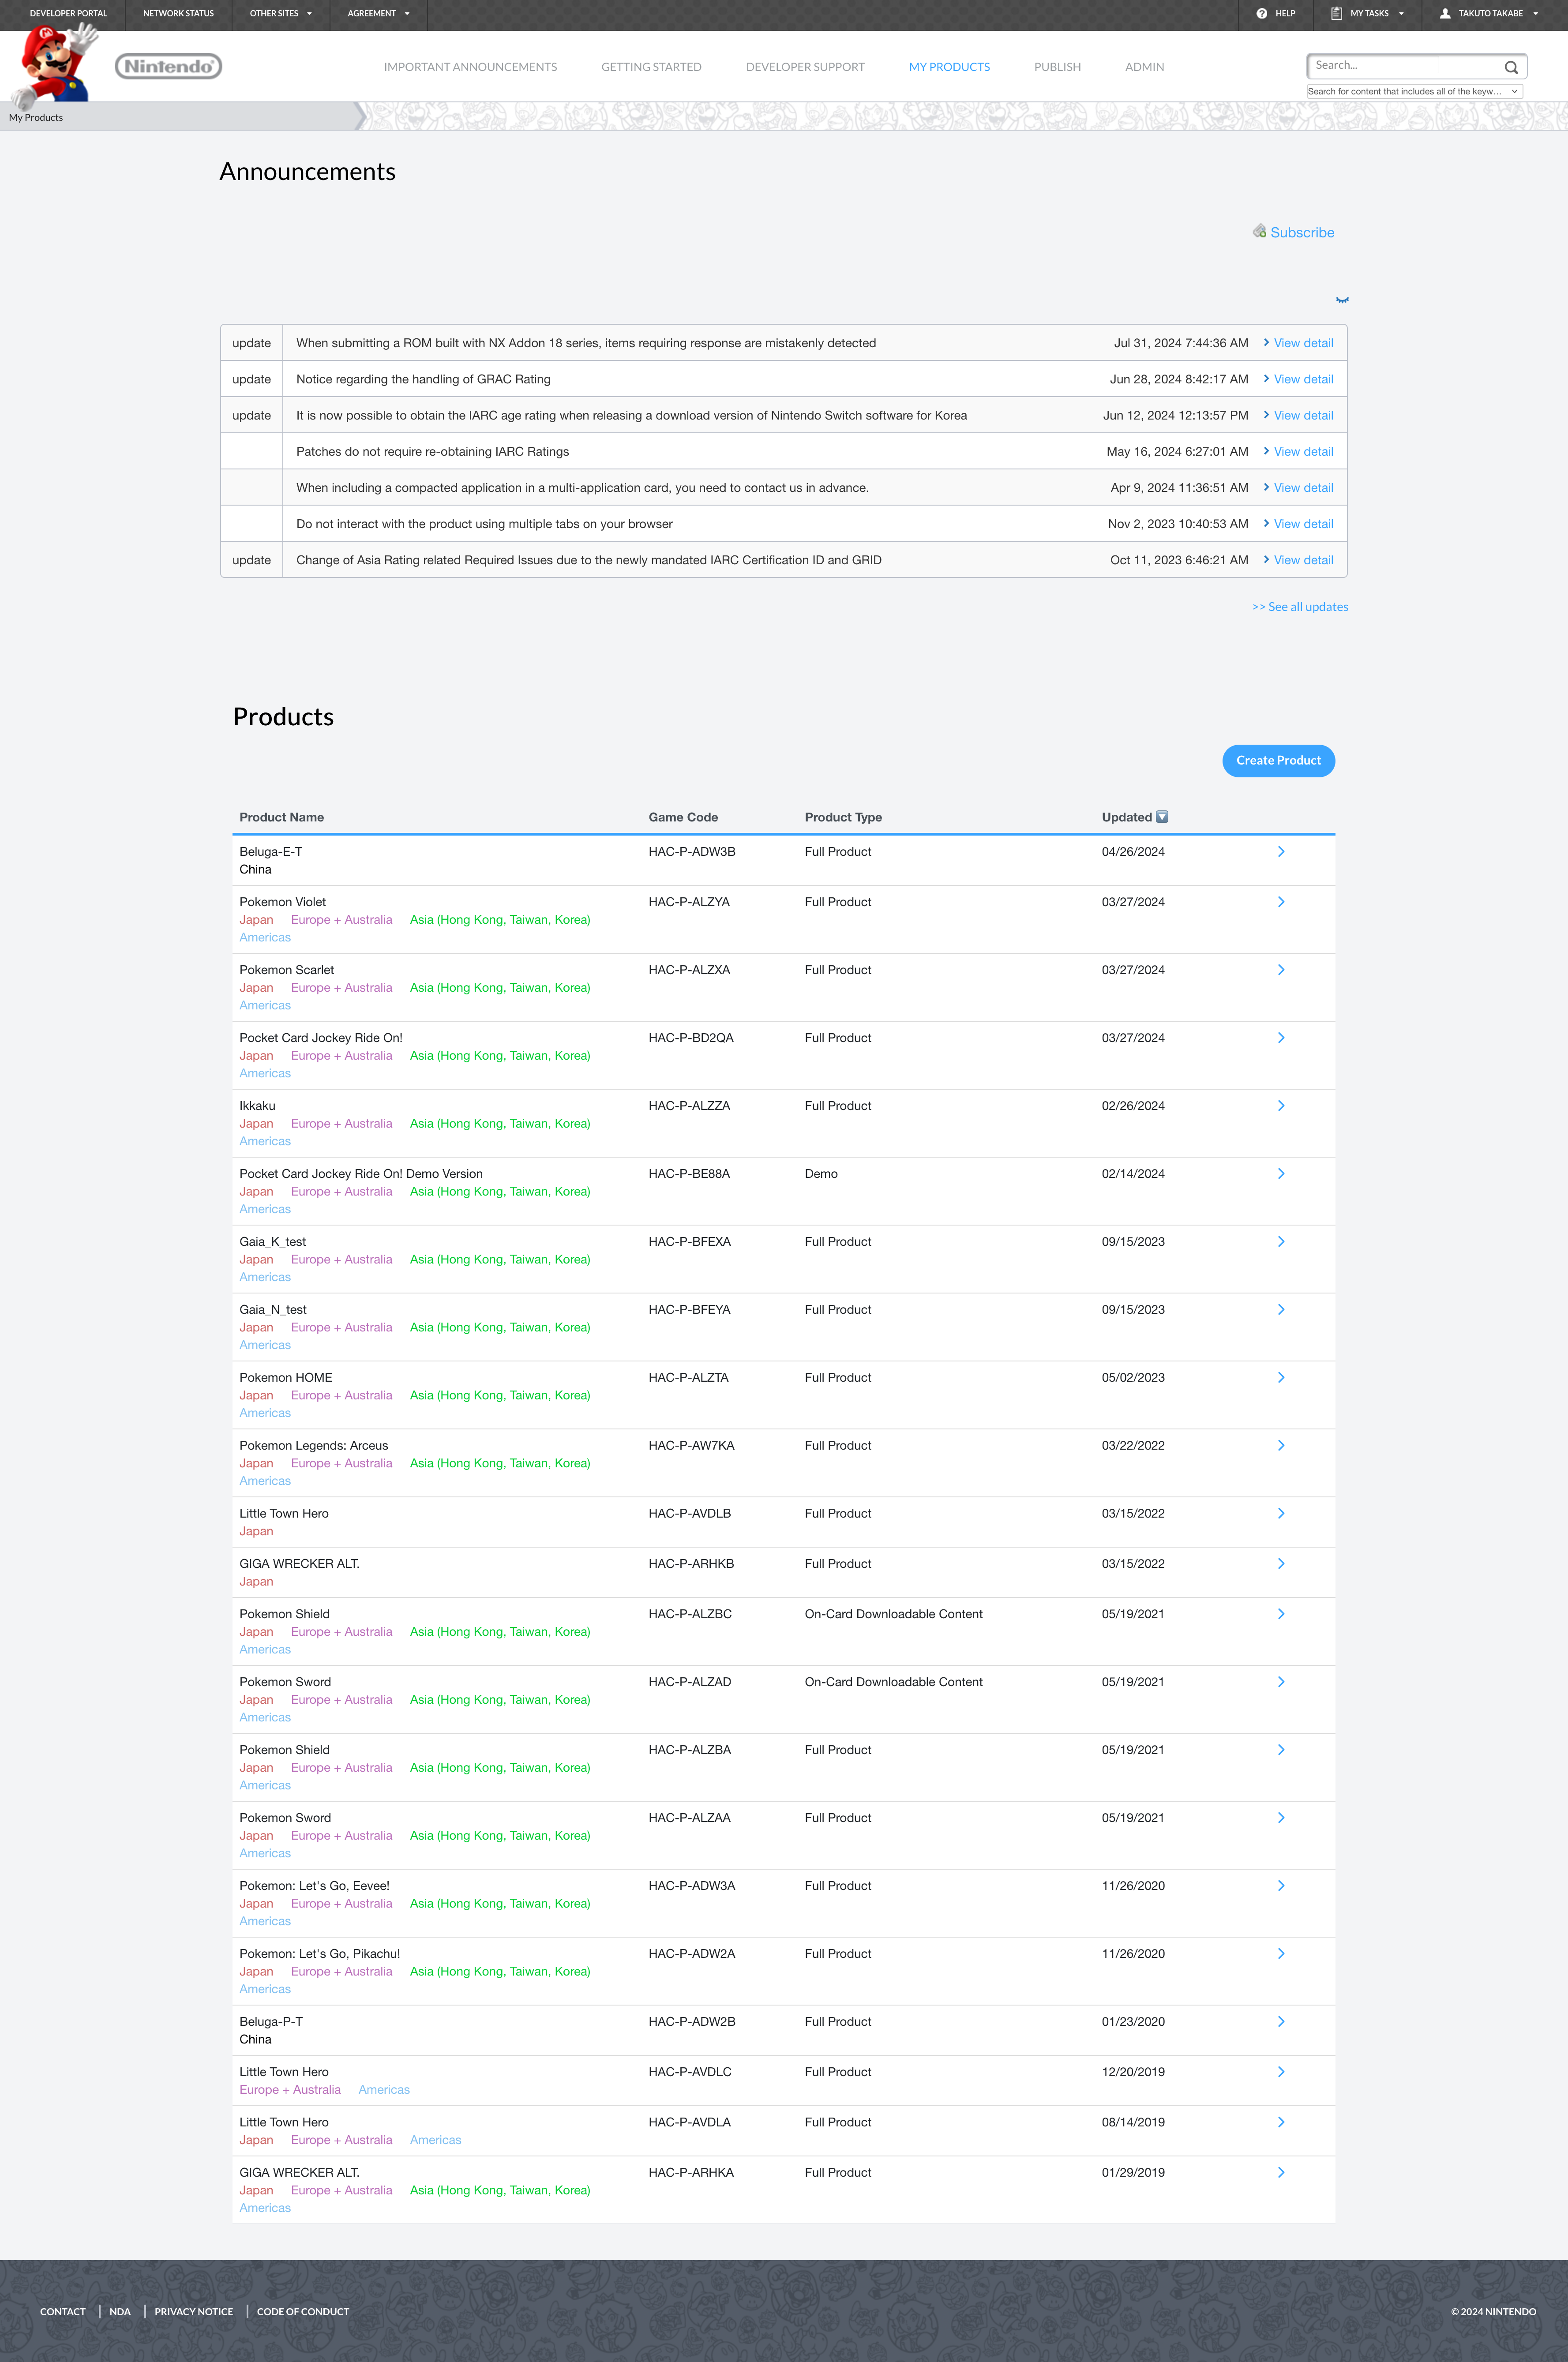This screenshot has width=1568, height=2362.
Task: Open the Gaia_N_test row arrow
Action: coord(1281,1310)
